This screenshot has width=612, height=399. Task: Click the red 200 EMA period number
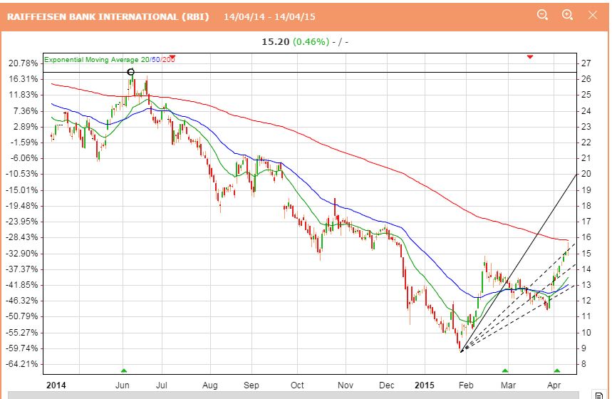(169, 60)
